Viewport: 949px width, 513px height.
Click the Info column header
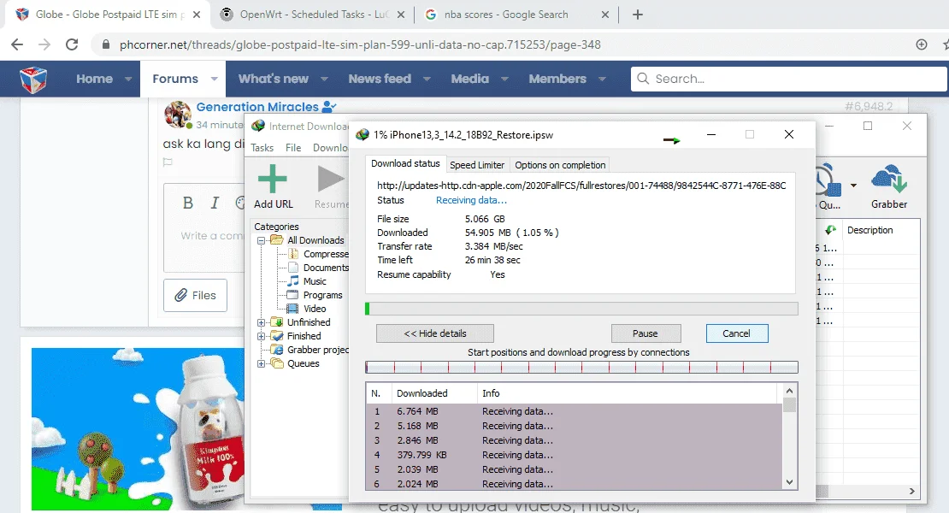[x=627, y=393]
